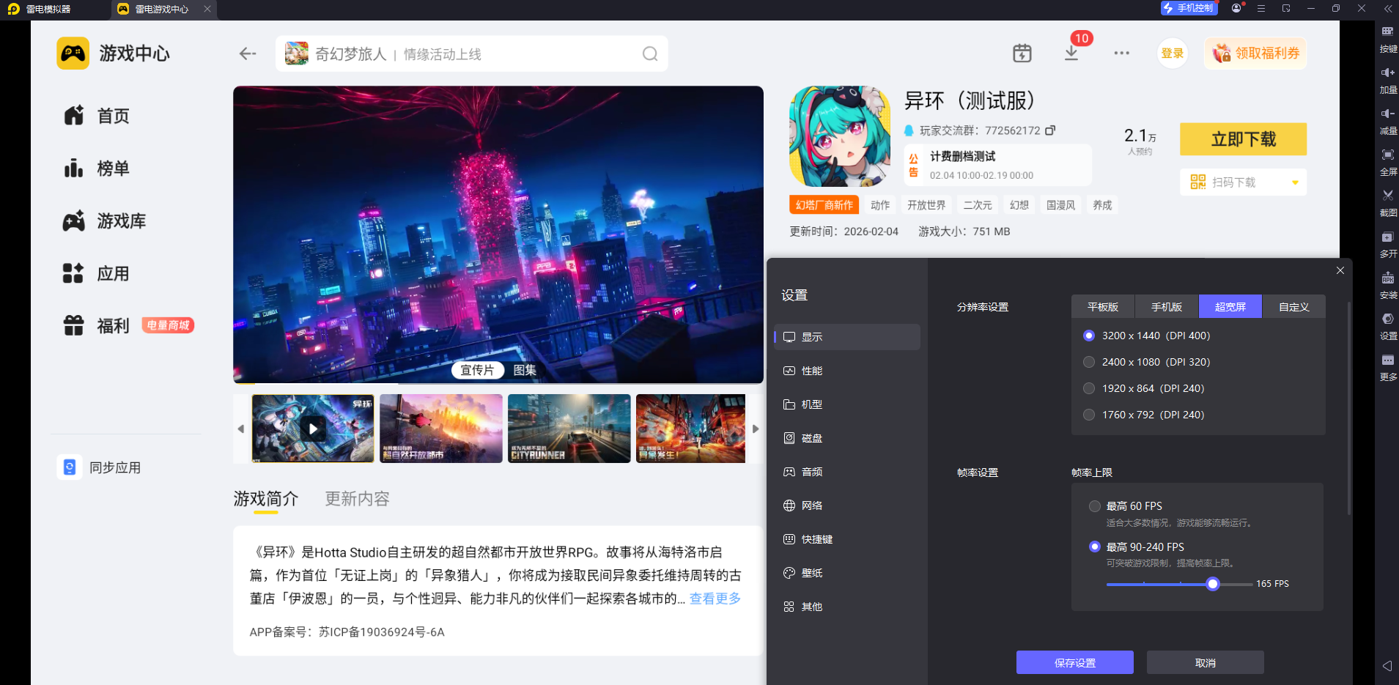Click the three-dot more icon in the header

tap(1121, 53)
